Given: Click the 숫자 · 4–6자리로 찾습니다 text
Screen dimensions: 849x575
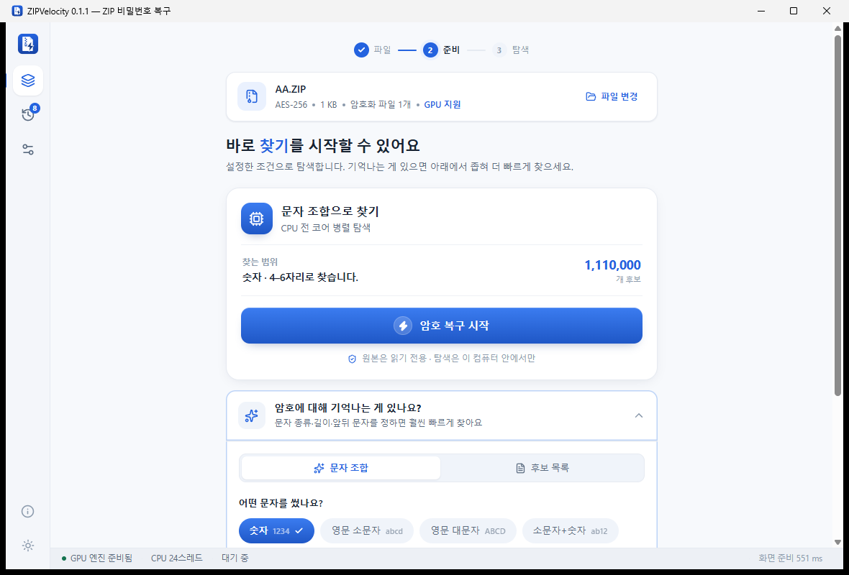Looking at the screenshot, I should click(300, 277).
